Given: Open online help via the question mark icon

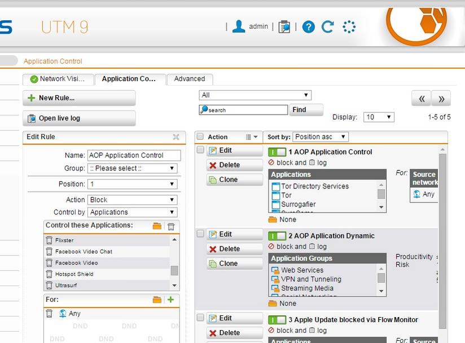Looking at the screenshot, I should (309, 27).
